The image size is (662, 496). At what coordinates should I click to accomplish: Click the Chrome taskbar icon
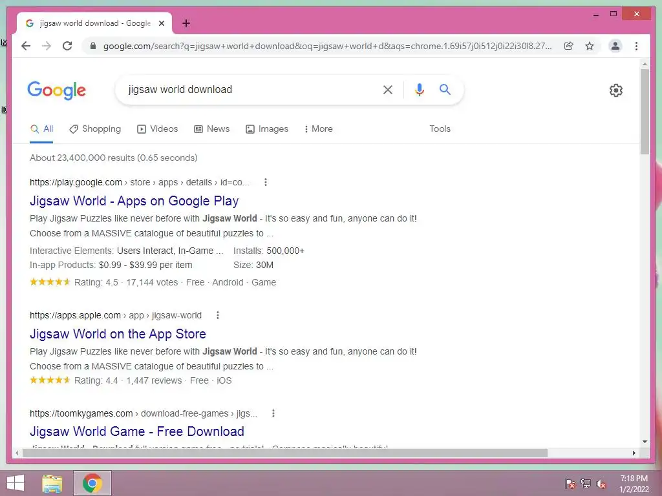tap(92, 483)
